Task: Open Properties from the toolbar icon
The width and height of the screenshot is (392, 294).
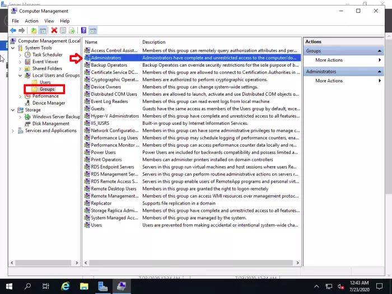Action: tap(63, 30)
